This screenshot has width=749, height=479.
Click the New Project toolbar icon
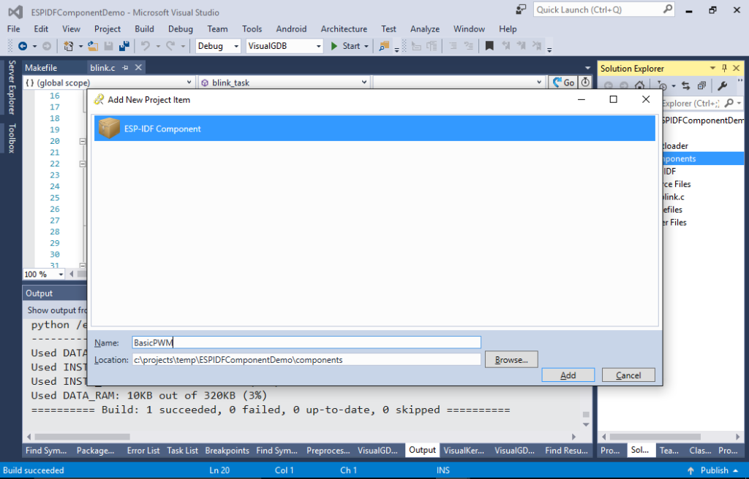click(67, 45)
